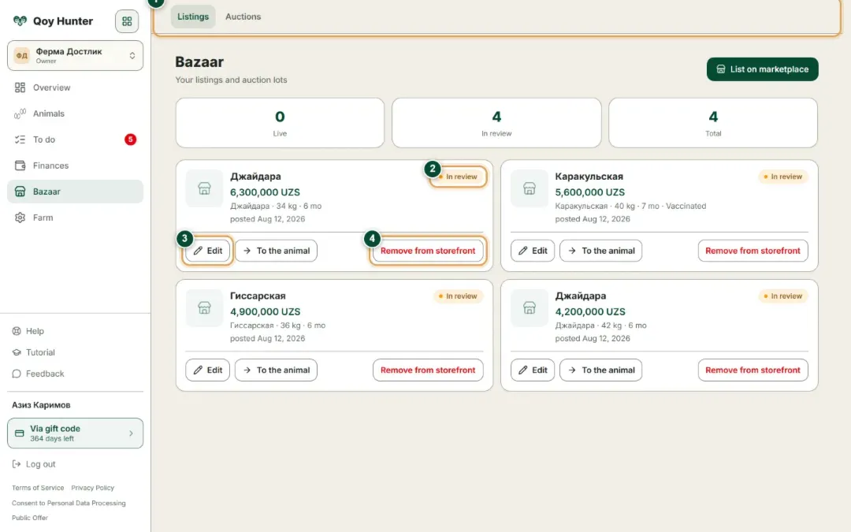Viewport: 851px width, 532px height.
Task: Go to the animal for 6,300,000 UZS listing
Action: point(276,251)
